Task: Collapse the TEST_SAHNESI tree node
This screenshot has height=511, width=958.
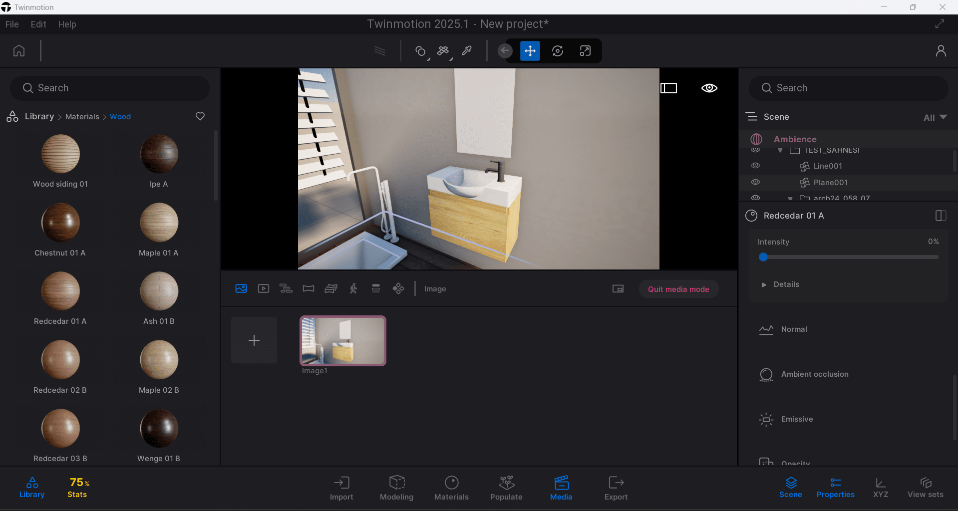Action: (x=780, y=150)
